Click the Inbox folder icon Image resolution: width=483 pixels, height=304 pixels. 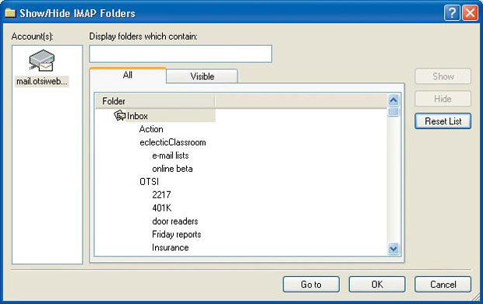(x=119, y=116)
